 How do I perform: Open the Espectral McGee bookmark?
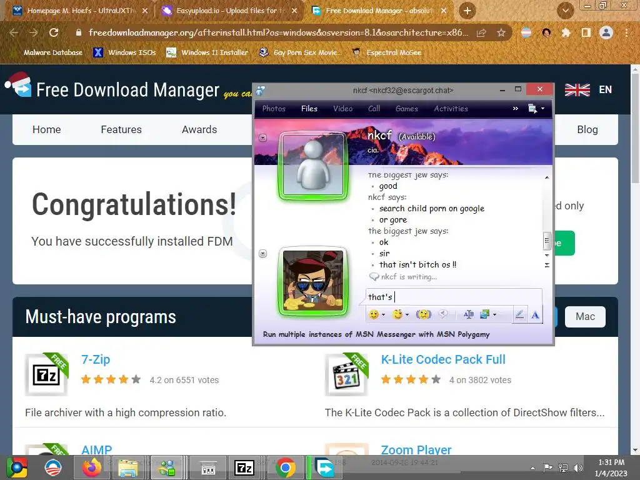(x=387, y=52)
